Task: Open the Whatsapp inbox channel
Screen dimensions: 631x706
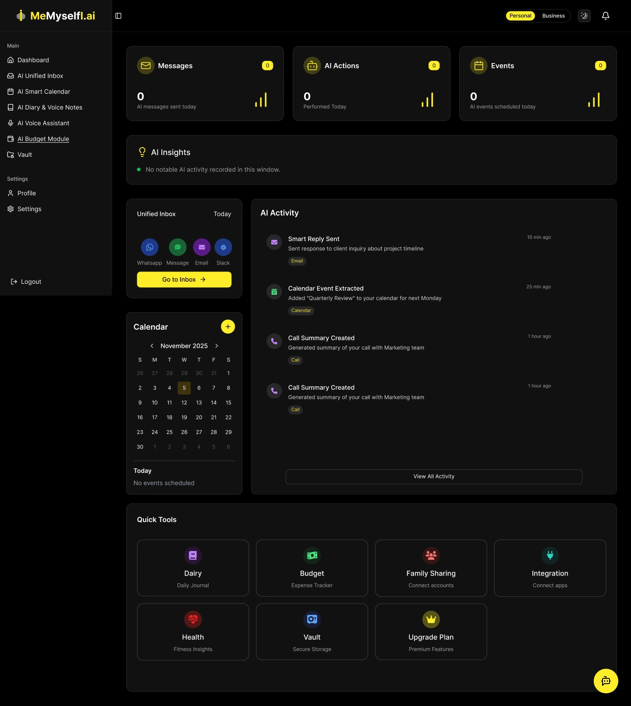Action: (x=149, y=247)
